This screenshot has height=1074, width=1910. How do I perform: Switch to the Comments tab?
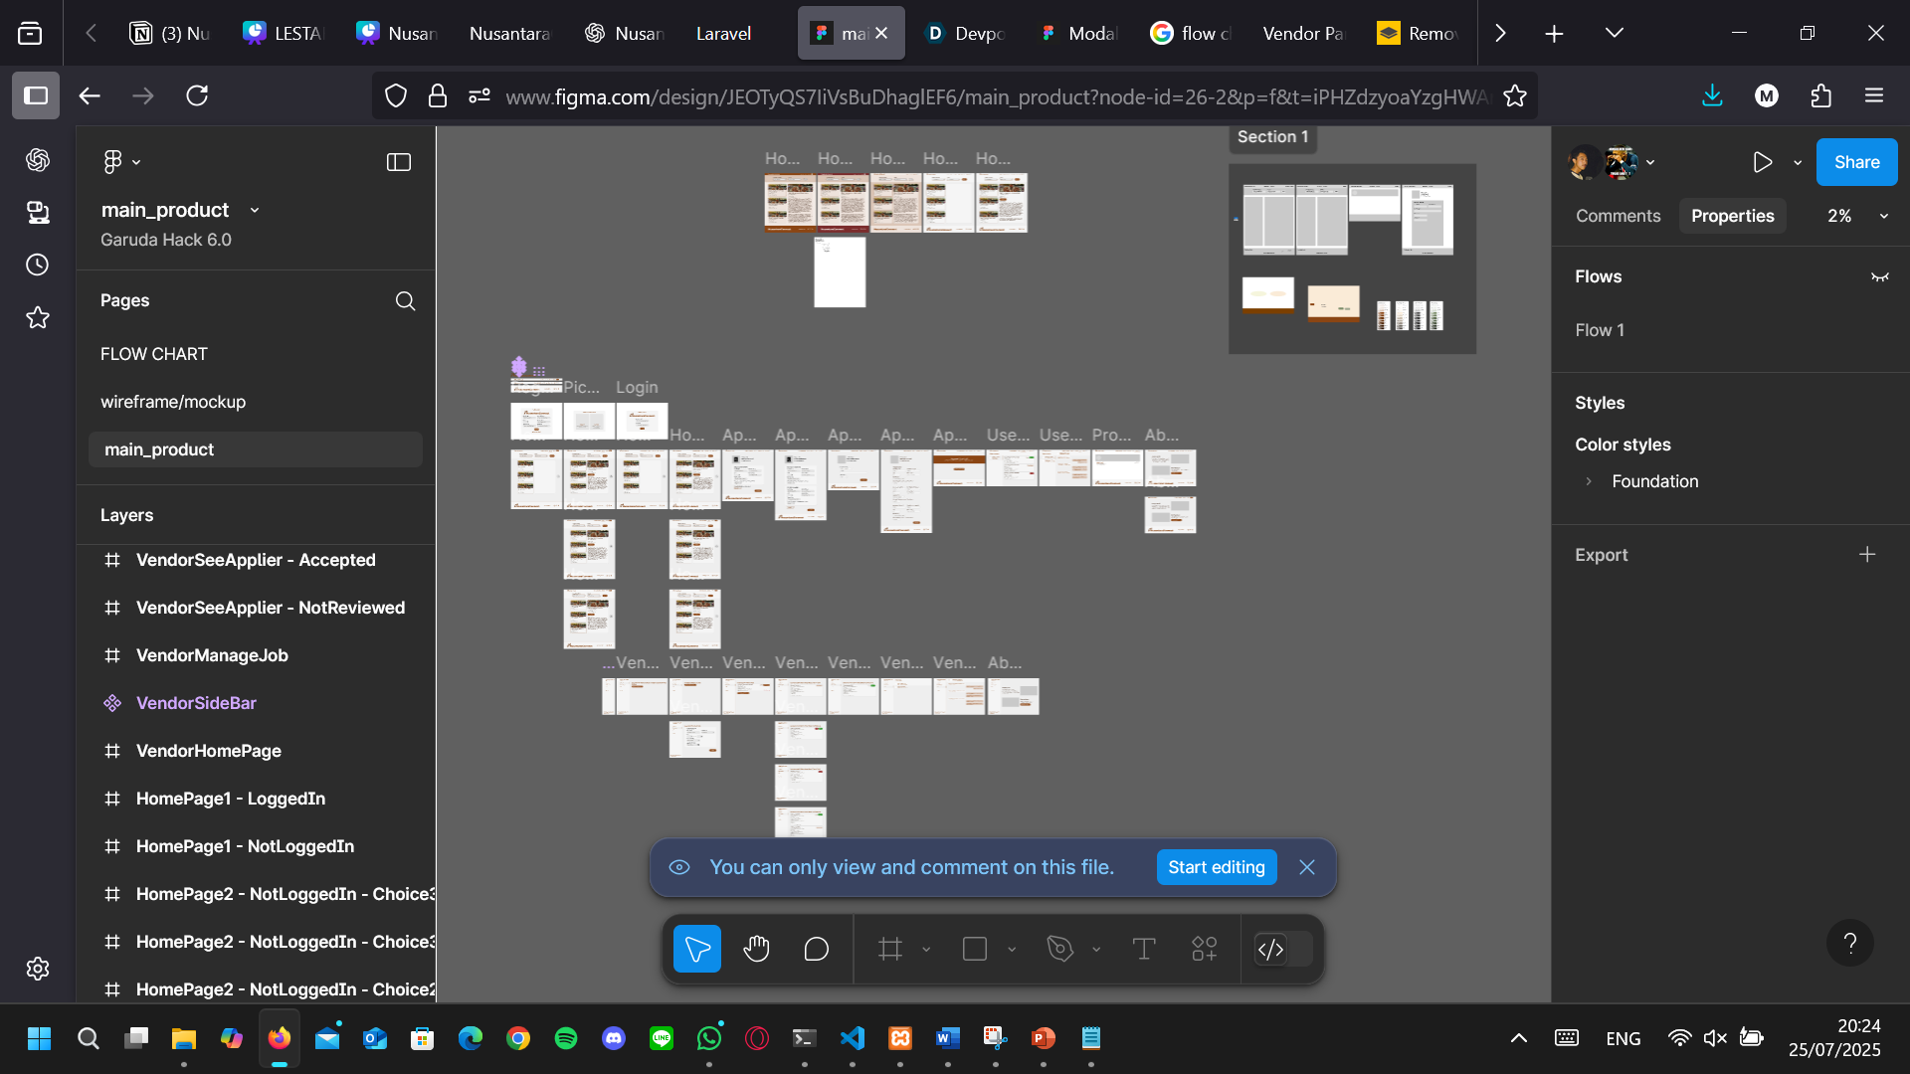point(1618,216)
